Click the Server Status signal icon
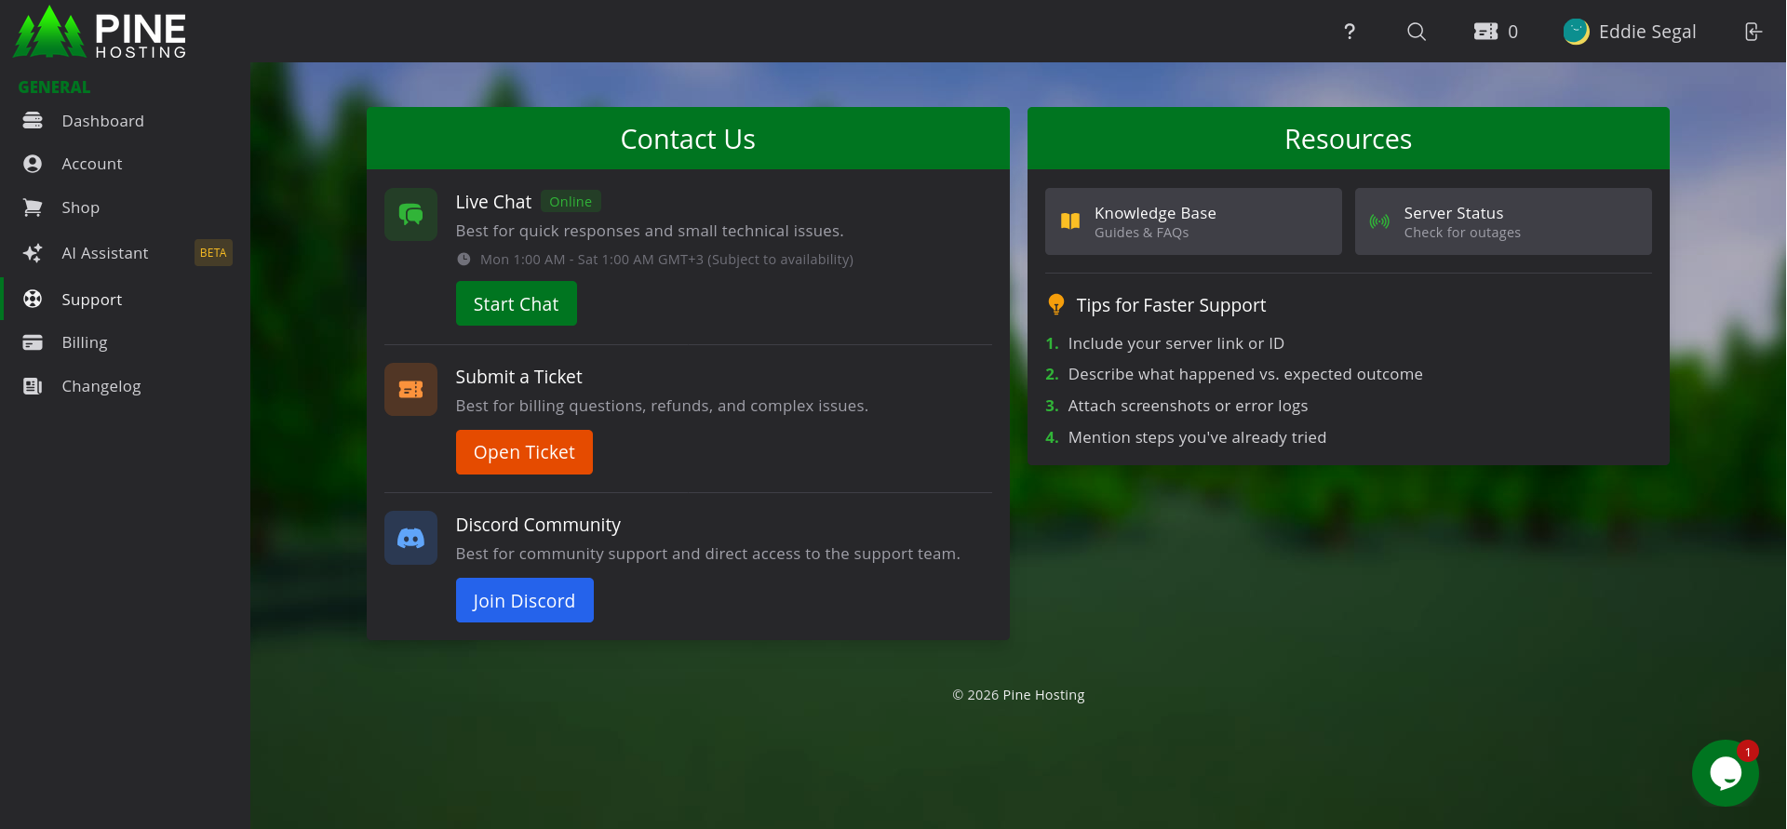This screenshot has width=1787, height=829. coord(1379,221)
